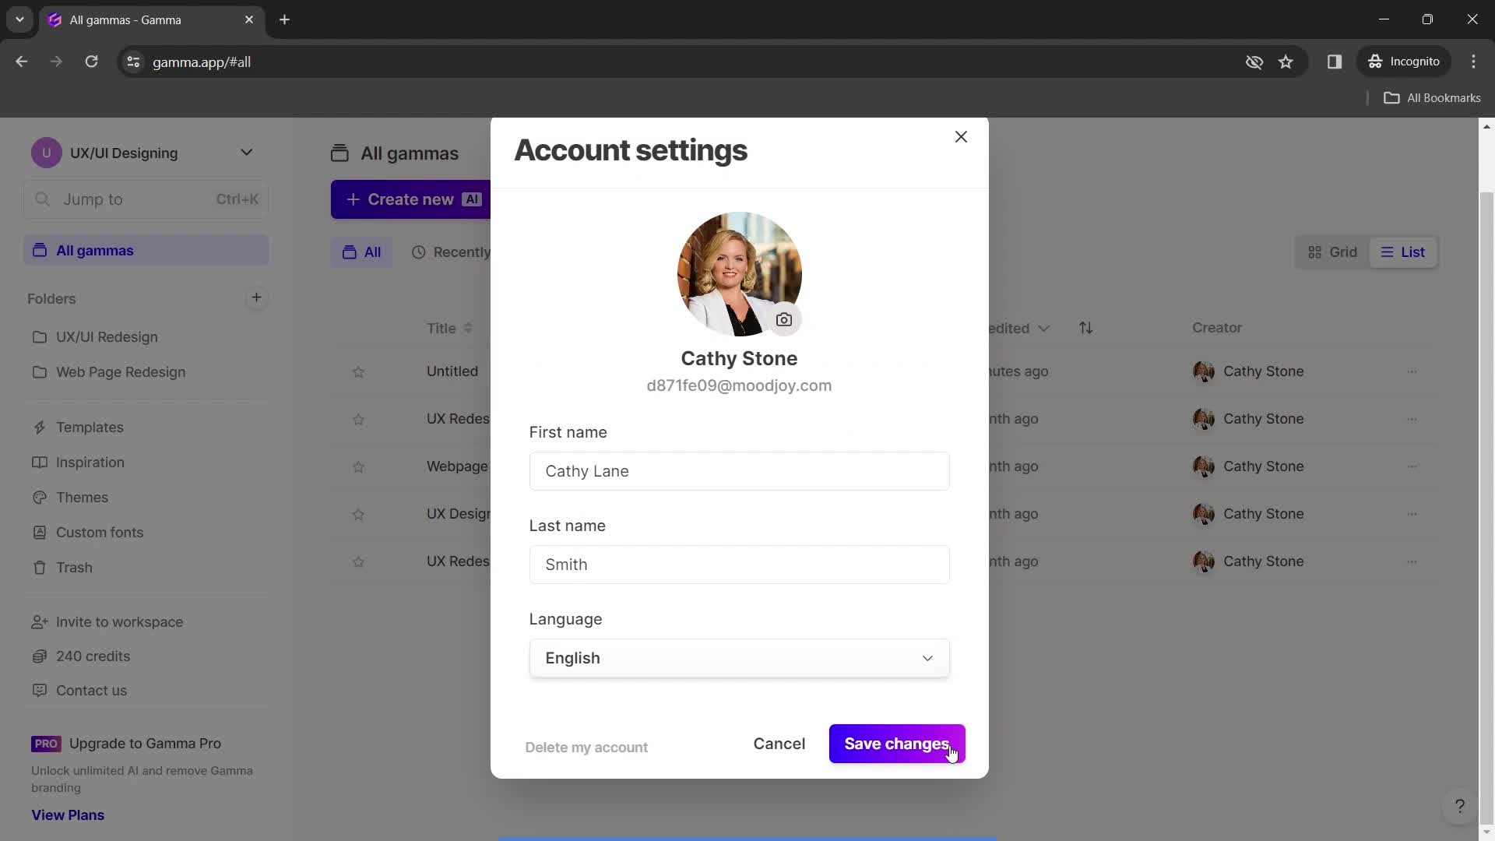Click the Invite to workspace icon
The image size is (1495, 841).
38,621
